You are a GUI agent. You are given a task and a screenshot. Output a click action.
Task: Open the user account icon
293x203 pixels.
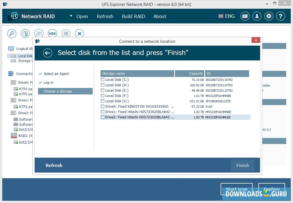[x=257, y=16]
